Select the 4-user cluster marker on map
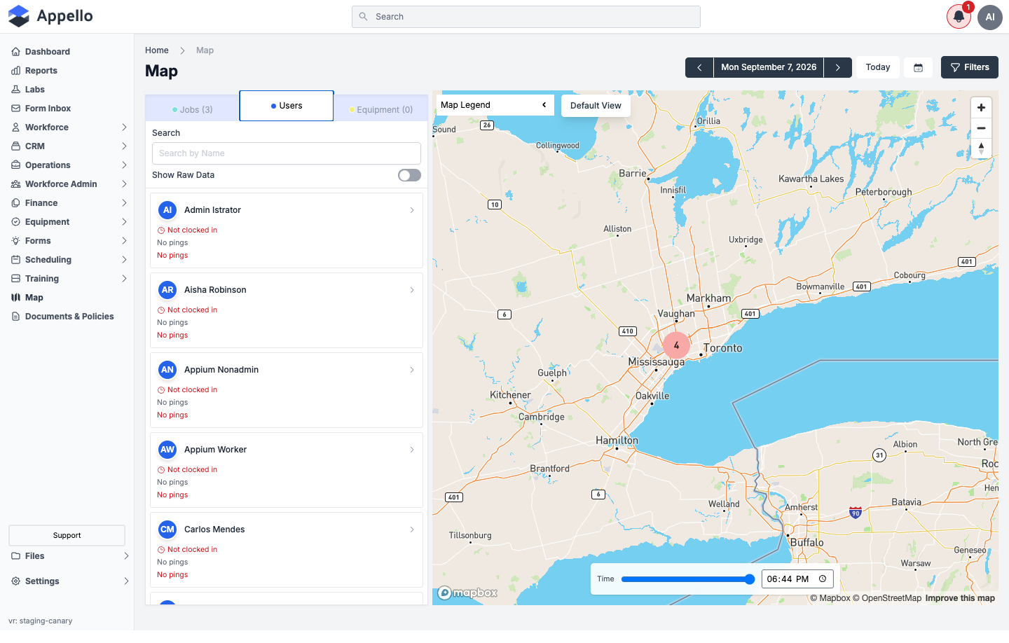Image resolution: width=1009 pixels, height=643 pixels. coord(676,345)
